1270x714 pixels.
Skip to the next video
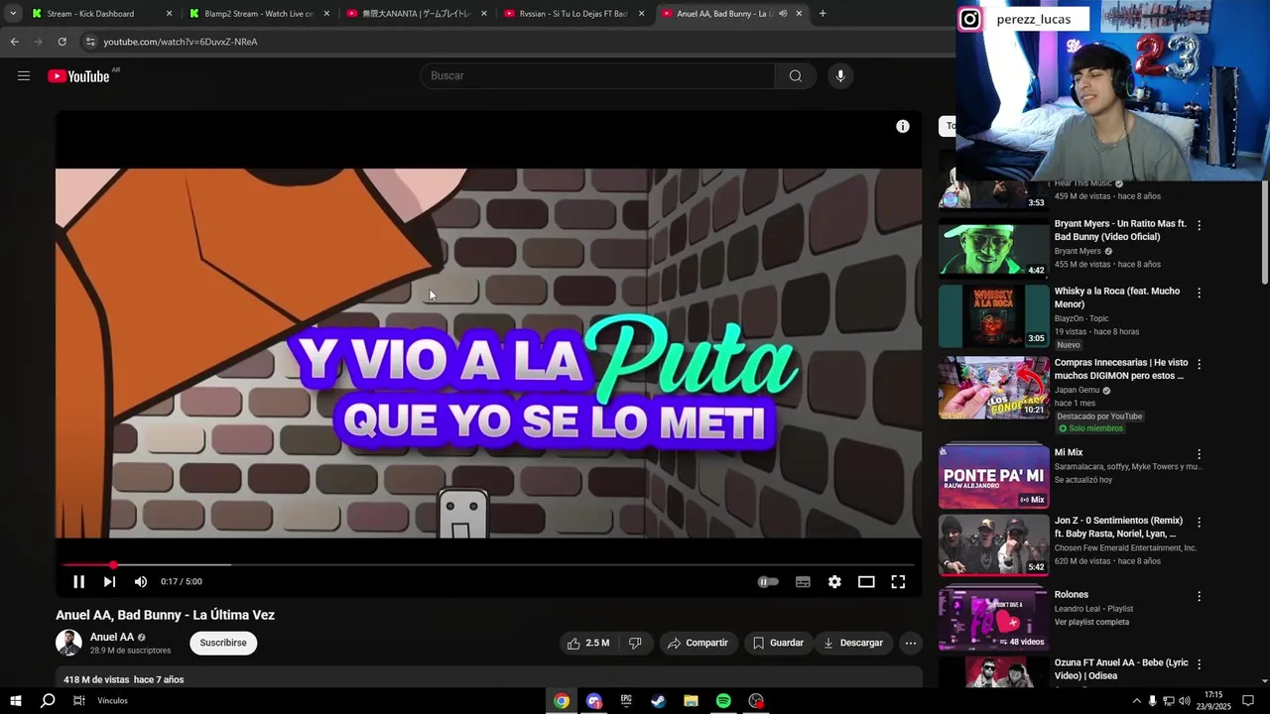[109, 582]
